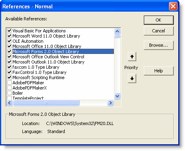Tick the AdobePDFMakerX checkbox
The height and width of the screenshot is (151, 185).
click(9, 88)
